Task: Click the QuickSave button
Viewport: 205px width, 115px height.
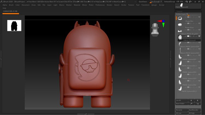Action: [x=143, y=2]
